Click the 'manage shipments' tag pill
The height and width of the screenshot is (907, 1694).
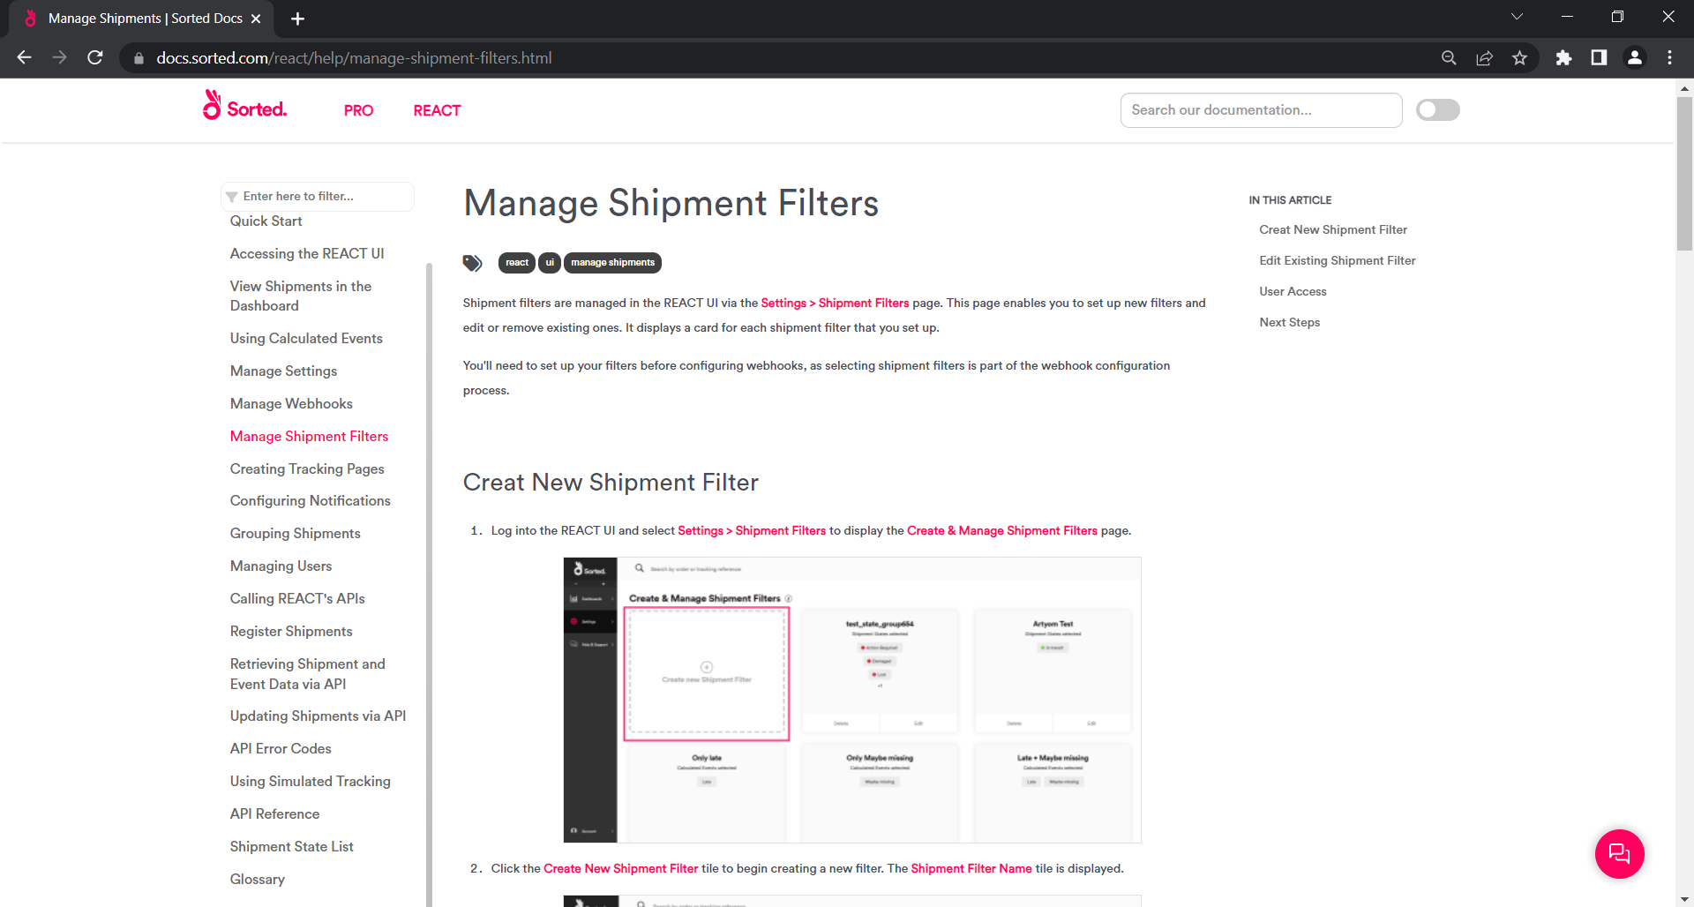tap(612, 262)
